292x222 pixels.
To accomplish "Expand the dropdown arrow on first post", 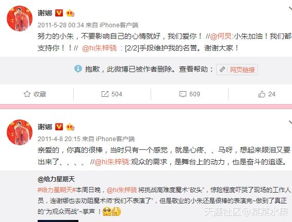I will pos(290,9).
